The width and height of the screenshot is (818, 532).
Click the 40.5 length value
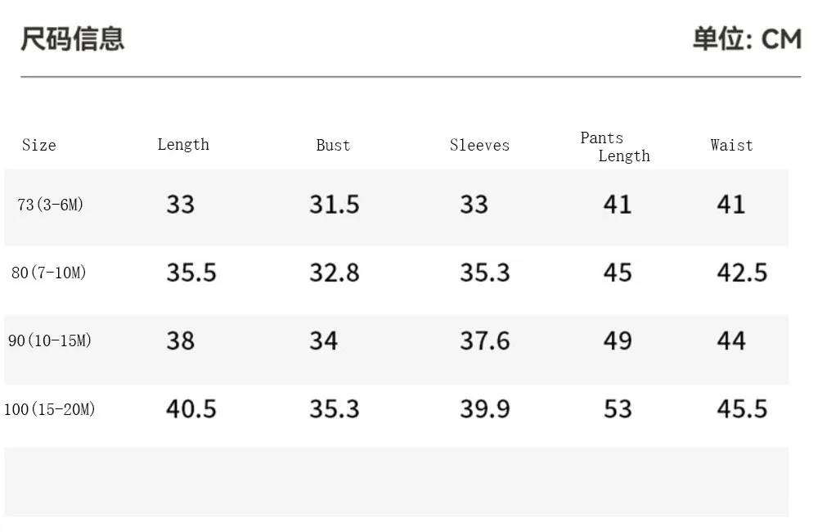(191, 408)
